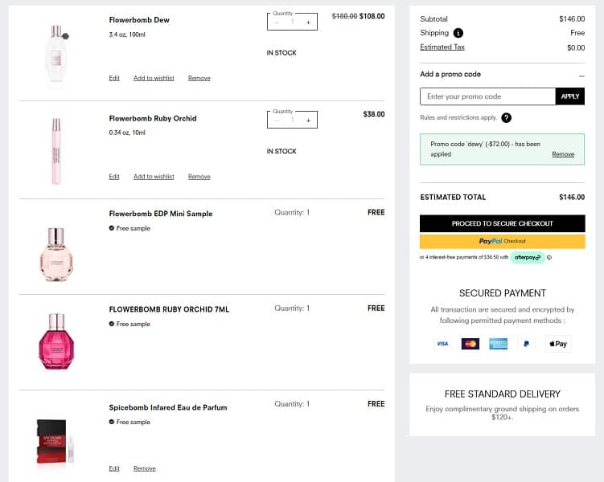604x482 pixels.
Task: Open the Flowerbomb Dew product thumbnail
Action: (55, 53)
